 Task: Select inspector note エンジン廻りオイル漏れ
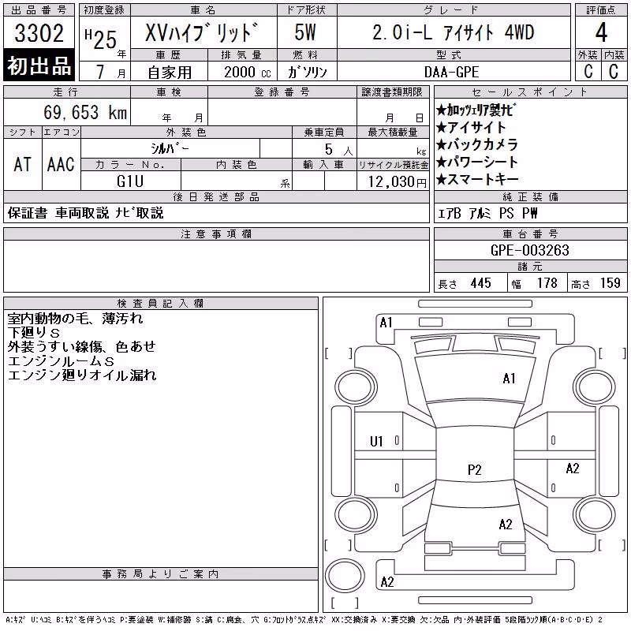click(x=82, y=375)
